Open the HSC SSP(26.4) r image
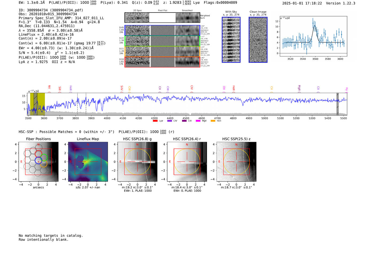The height and width of the screenshot is (254, 374). click(187, 162)
